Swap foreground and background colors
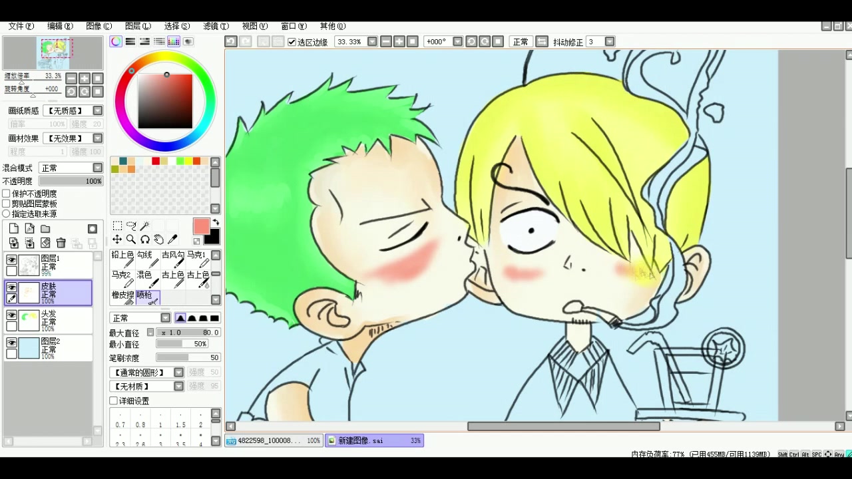The image size is (852, 479). (x=216, y=222)
